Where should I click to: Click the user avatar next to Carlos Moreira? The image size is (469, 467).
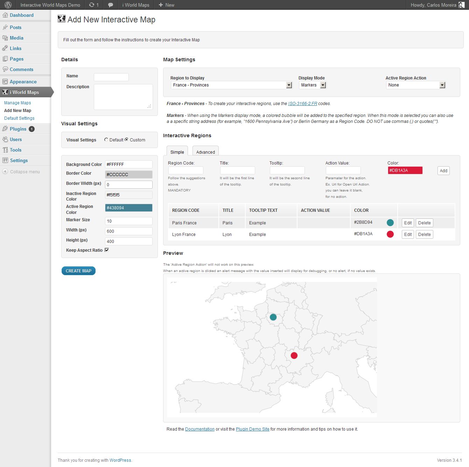461,5
